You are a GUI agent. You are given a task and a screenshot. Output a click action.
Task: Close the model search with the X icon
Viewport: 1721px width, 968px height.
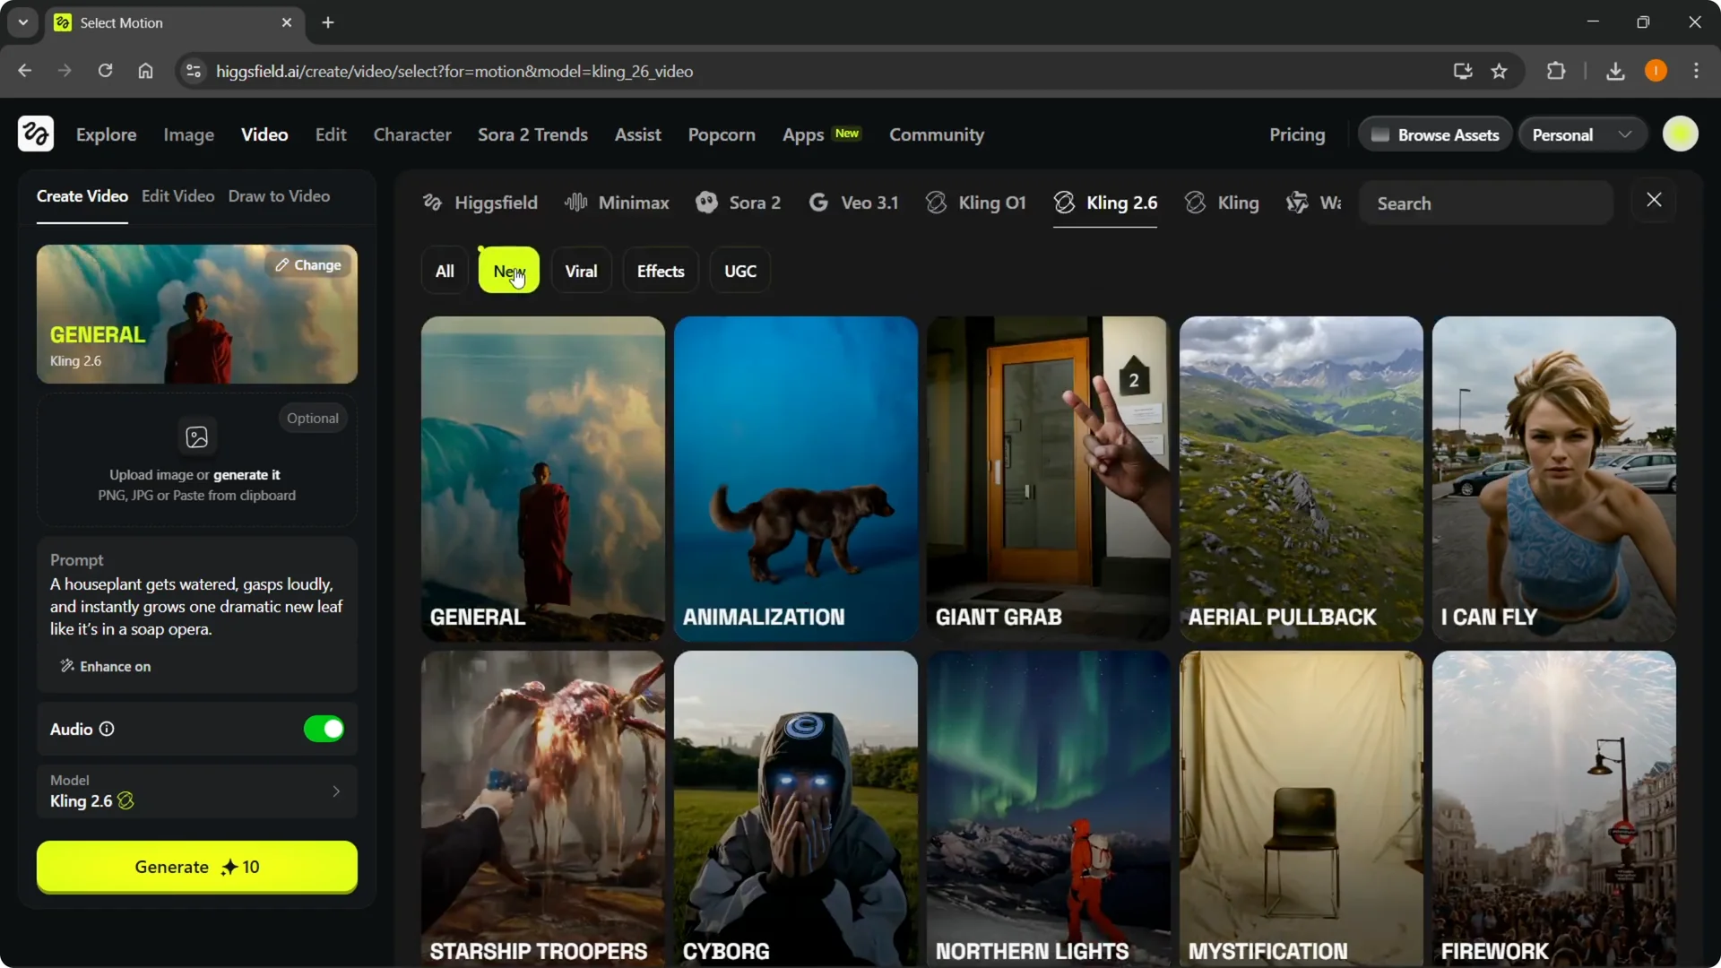pyautogui.click(x=1654, y=200)
